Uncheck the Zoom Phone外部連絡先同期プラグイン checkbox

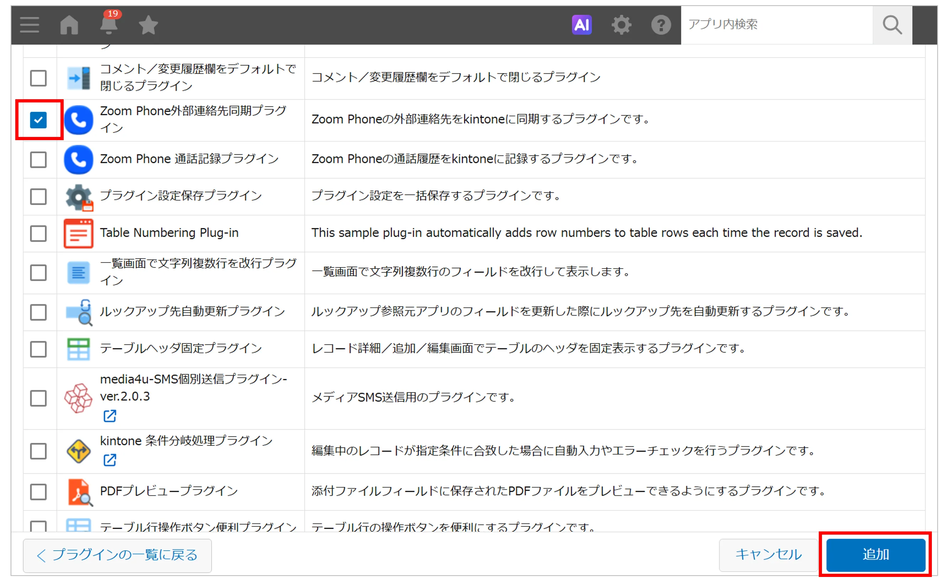click(38, 120)
